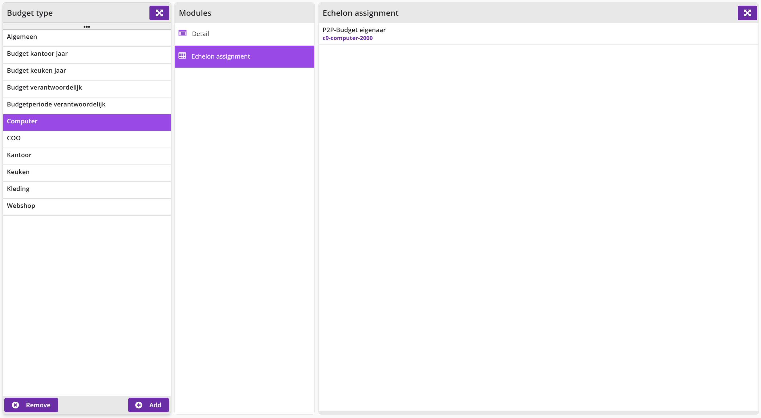Select Budget kantoor jaar row
The image size is (761, 418).
coord(87,55)
